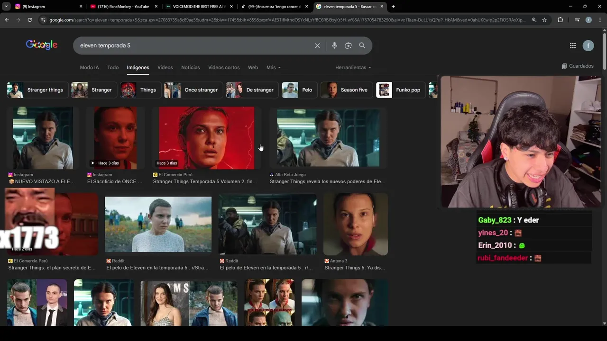
Task: Open new tab with plus icon
Action: (393, 7)
